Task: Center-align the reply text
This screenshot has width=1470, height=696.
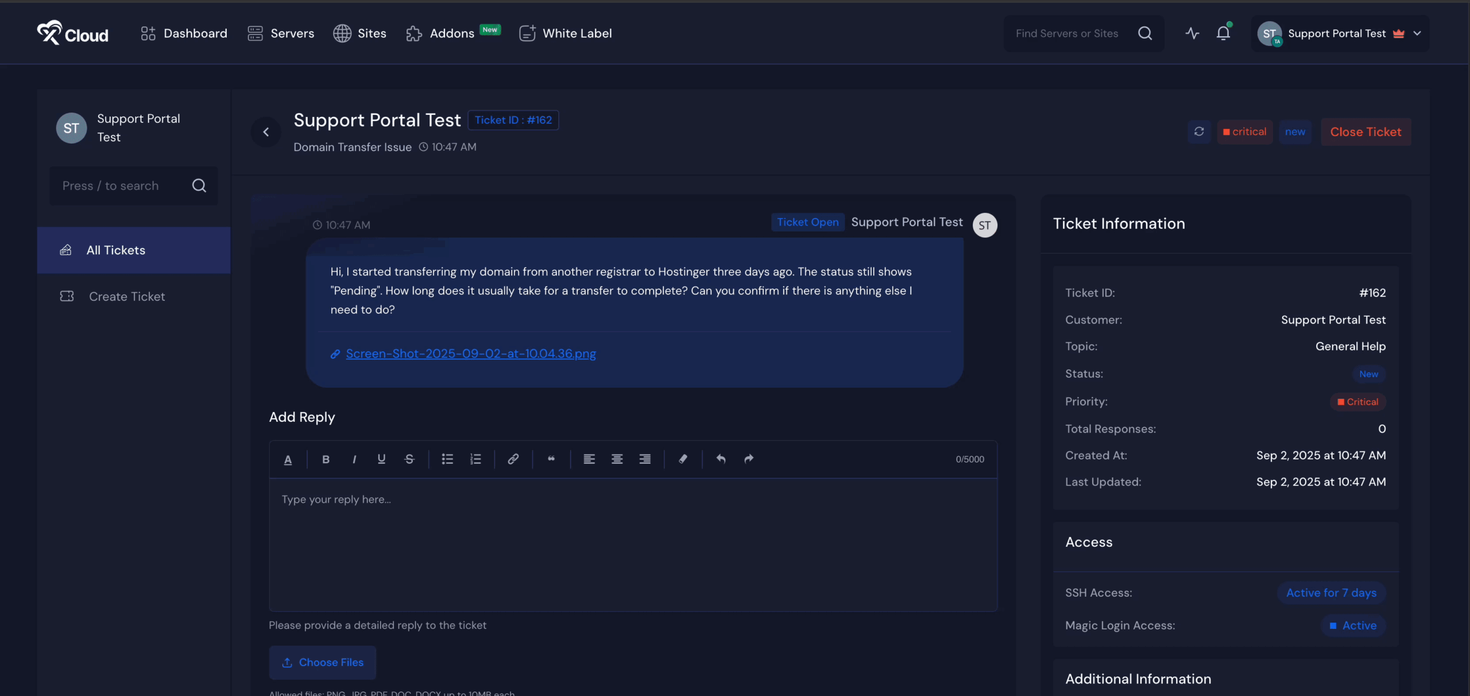Action: pyautogui.click(x=617, y=459)
